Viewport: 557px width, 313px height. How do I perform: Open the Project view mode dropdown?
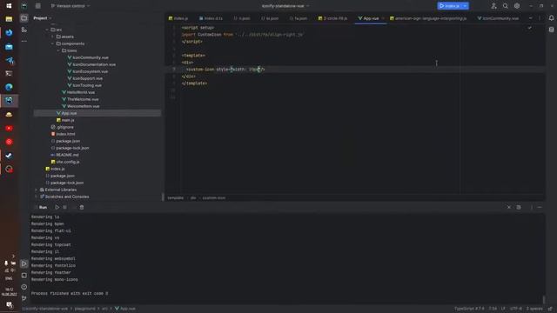coord(43,18)
